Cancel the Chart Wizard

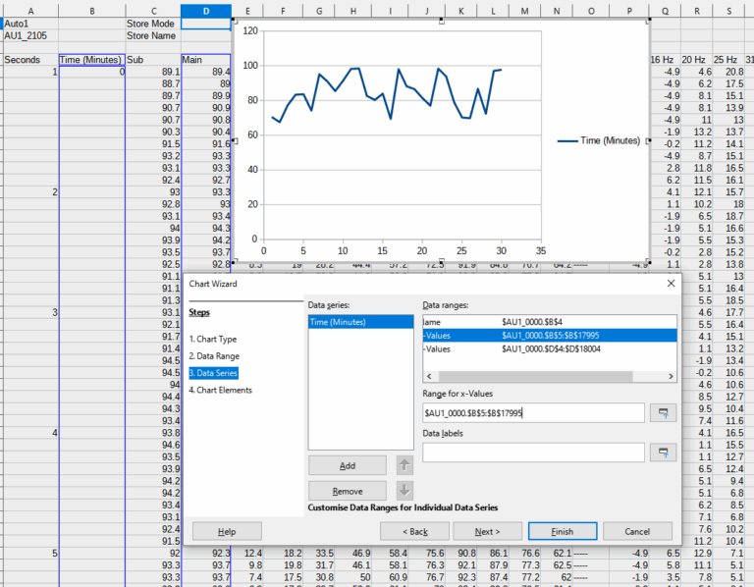click(x=637, y=531)
